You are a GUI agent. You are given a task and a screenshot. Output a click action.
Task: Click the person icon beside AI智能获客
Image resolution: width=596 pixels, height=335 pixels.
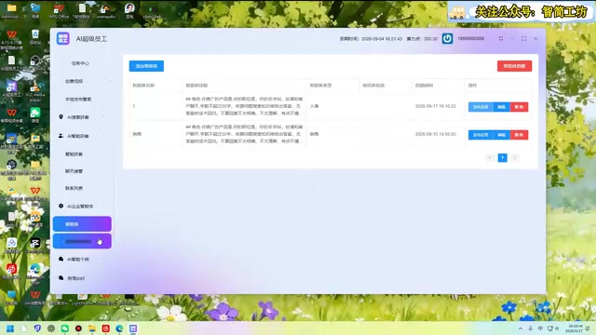click(x=61, y=136)
